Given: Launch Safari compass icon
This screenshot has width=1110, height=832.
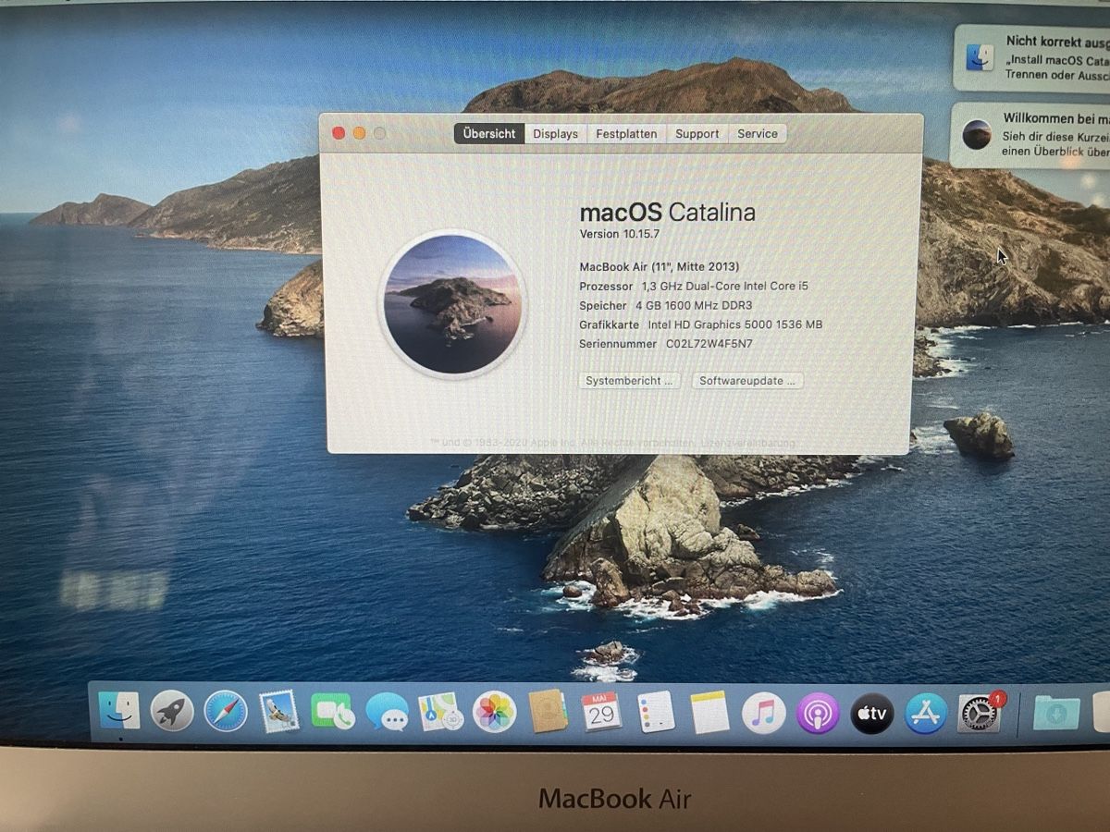Looking at the screenshot, I should (x=226, y=712).
